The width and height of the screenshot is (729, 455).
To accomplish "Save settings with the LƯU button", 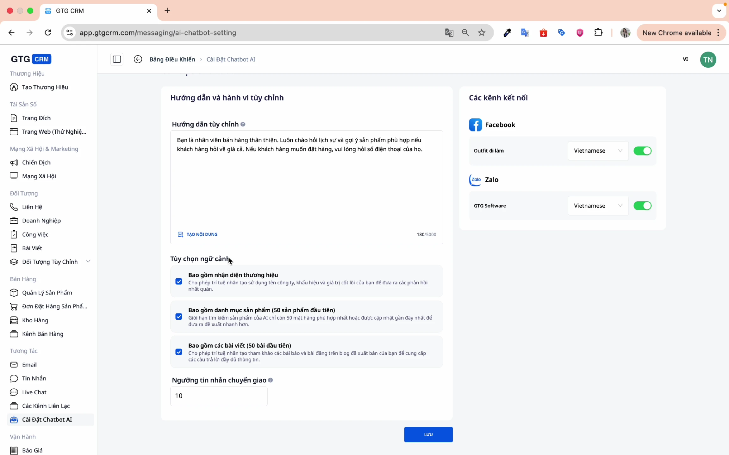I will tap(428, 434).
